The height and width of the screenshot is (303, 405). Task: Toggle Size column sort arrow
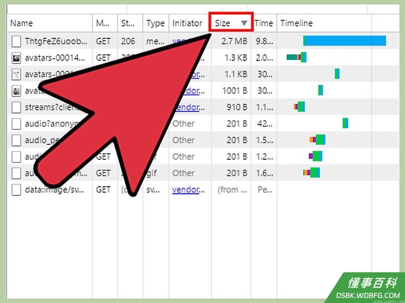pos(244,23)
